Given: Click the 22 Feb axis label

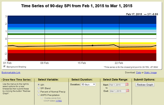Looking at the screenshot, I should click(119, 63).
